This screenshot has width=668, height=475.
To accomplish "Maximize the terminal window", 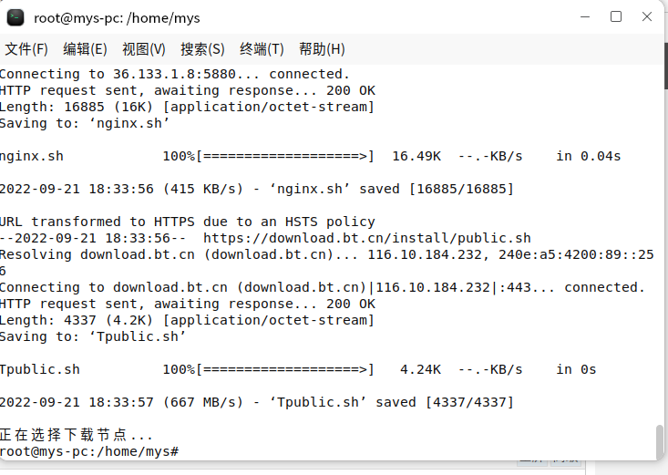I will pyautogui.click(x=616, y=17).
